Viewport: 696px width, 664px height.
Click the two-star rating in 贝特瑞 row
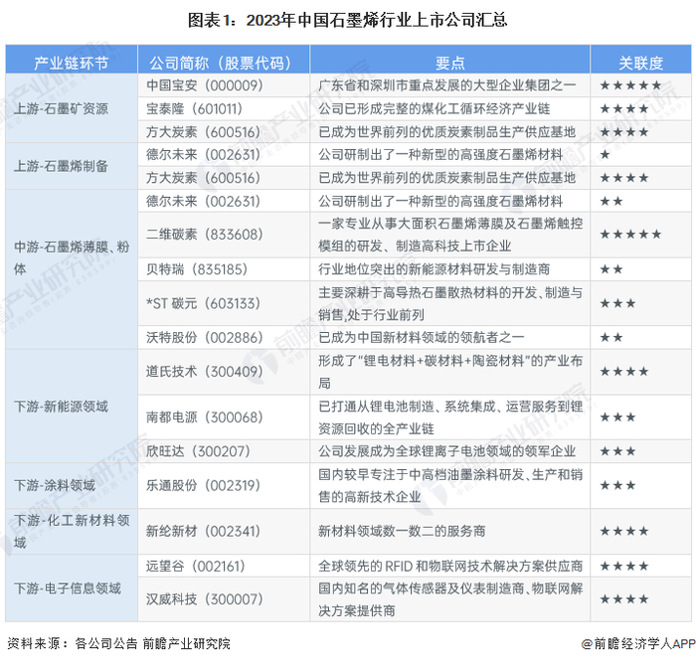(x=611, y=269)
